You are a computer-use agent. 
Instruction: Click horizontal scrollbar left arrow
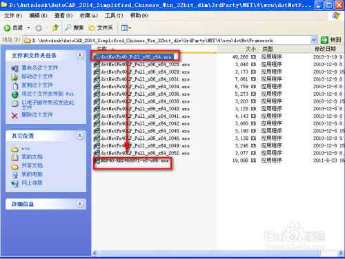[95, 253]
